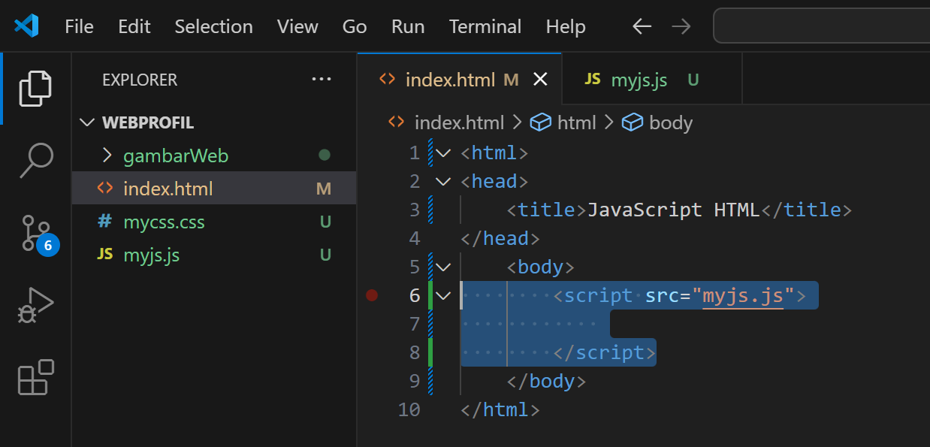Screen dimensions: 930x447
Task: Click the Go Back arrow
Action: (642, 27)
